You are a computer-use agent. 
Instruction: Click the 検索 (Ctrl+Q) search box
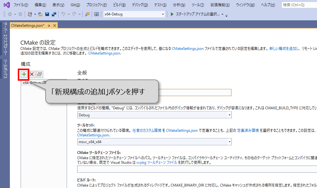pos(299,5)
